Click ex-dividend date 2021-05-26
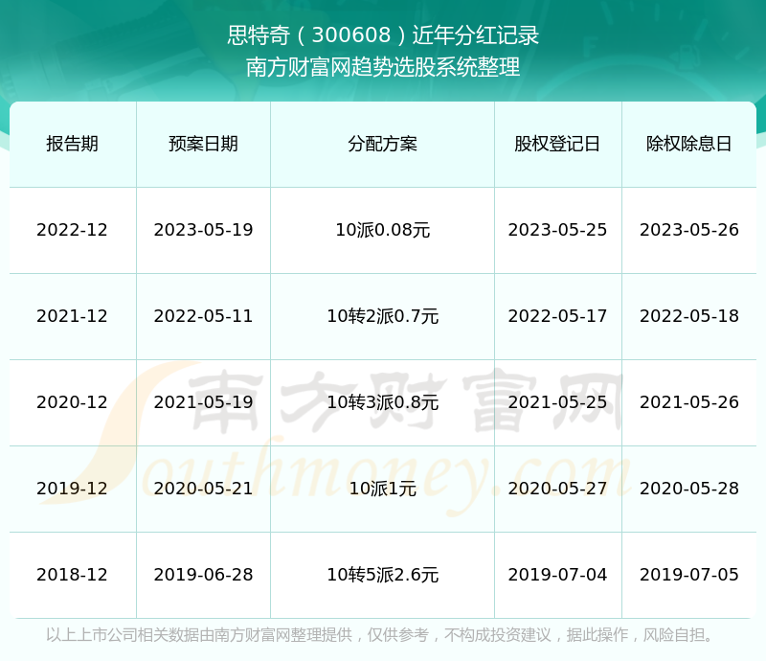The image size is (766, 661). point(688,402)
